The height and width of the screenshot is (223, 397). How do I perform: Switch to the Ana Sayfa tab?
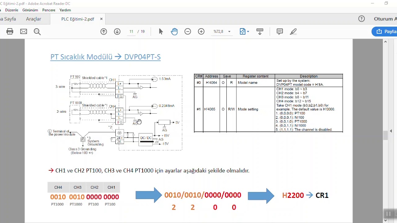(x=8, y=19)
